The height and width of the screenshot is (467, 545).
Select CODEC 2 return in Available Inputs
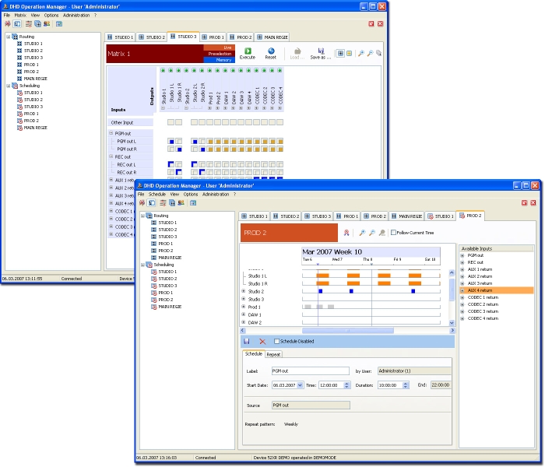(483, 304)
